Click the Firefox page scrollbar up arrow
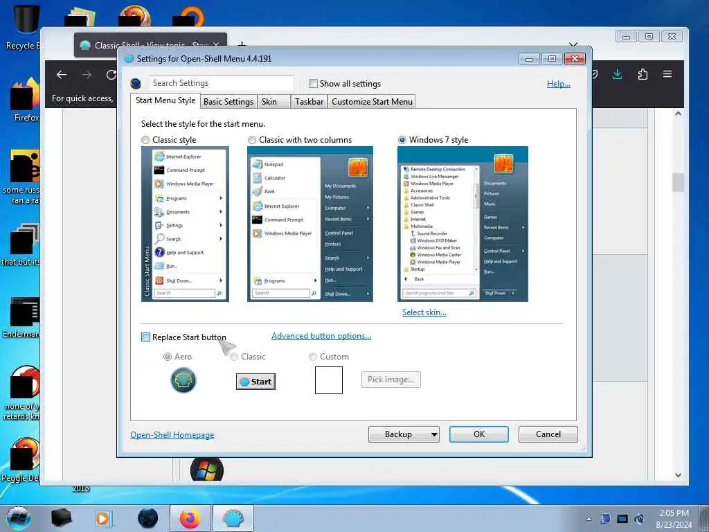This screenshot has width=709, height=532. click(678, 114)
